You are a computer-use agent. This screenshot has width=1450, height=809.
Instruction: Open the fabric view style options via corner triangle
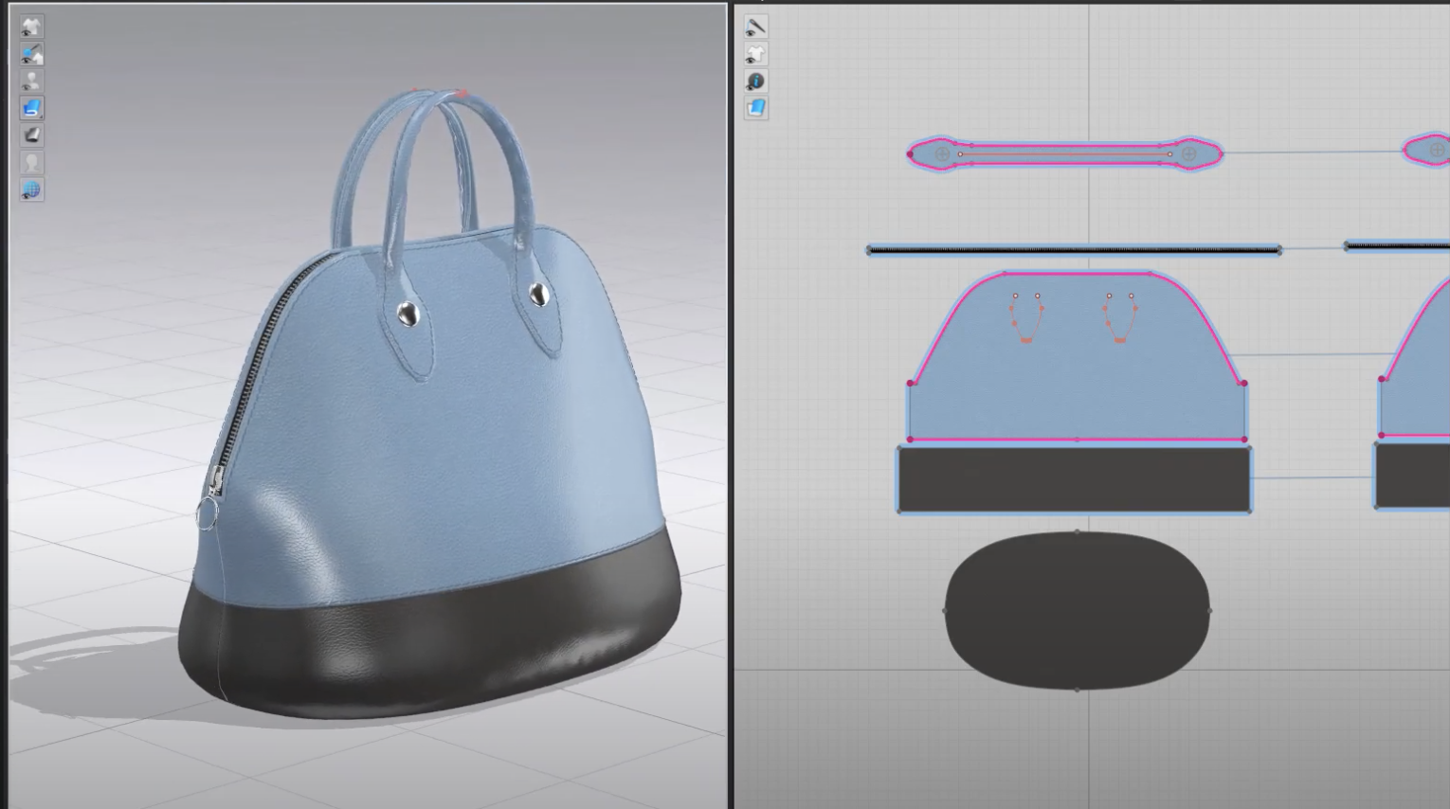pyautogui.click(x=42, y=117)
